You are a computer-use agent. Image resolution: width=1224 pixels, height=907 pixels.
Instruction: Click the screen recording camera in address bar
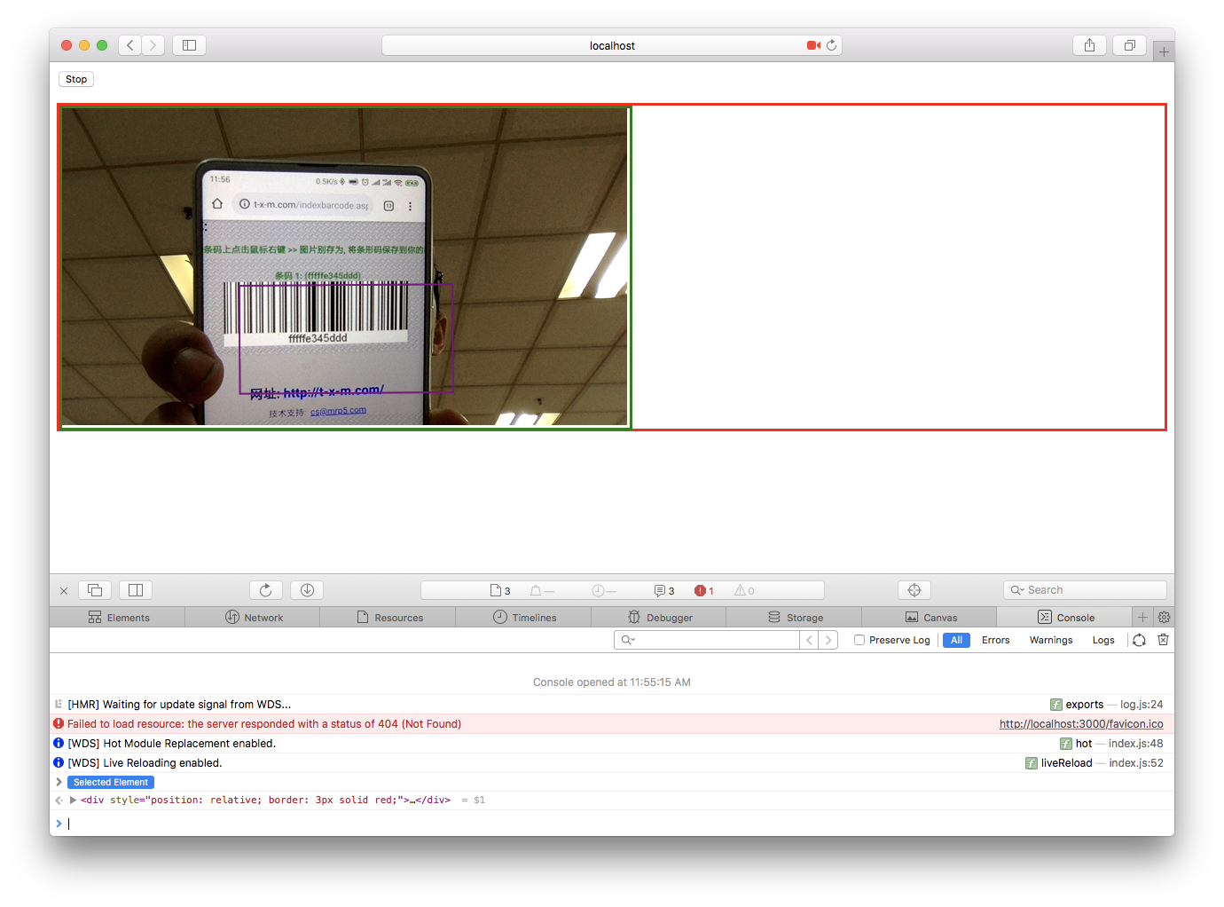coord(812,44)
